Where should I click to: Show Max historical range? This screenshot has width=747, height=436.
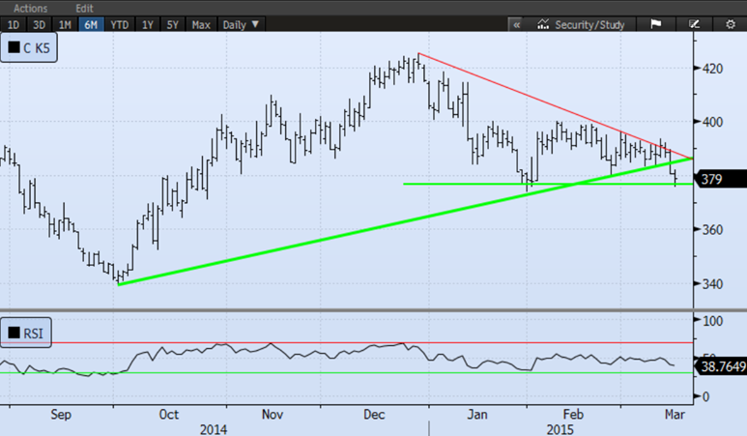[x=201, y=24]
